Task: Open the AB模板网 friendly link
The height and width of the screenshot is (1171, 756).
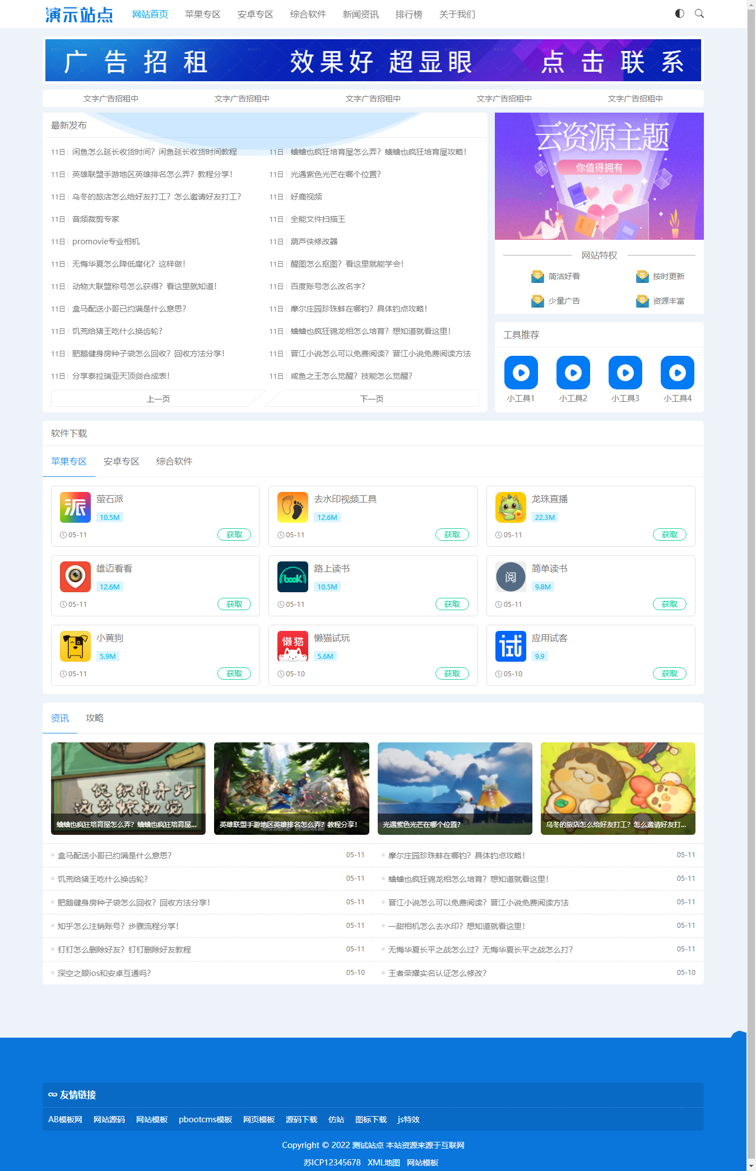Action: pyautogui.click(x=65, y=1119)
